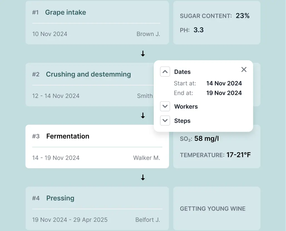The image size is (286, 231).
Task: Click the Start at date 14 Nov 2024
Action: coord(224,83)
